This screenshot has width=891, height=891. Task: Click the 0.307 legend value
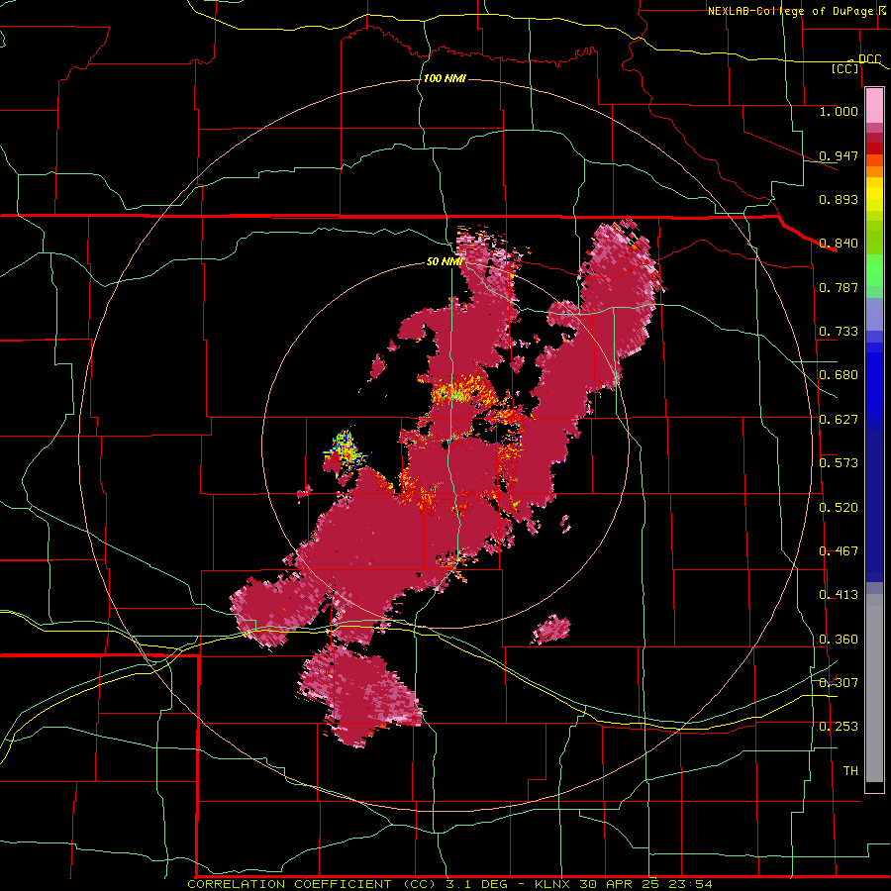839,682
